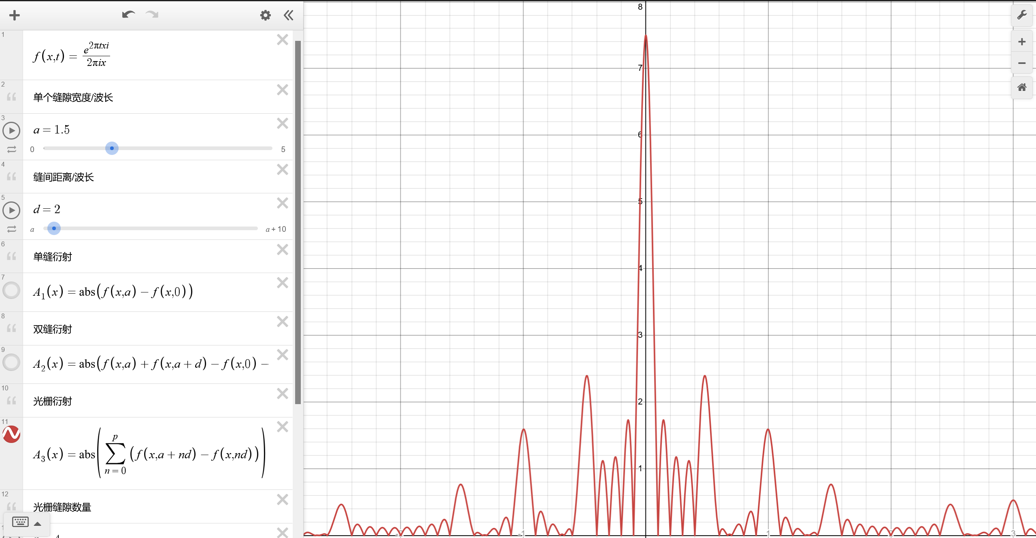
Task: Show the hidden A1(x) single slit curve
Action: [x=11, y=290]
